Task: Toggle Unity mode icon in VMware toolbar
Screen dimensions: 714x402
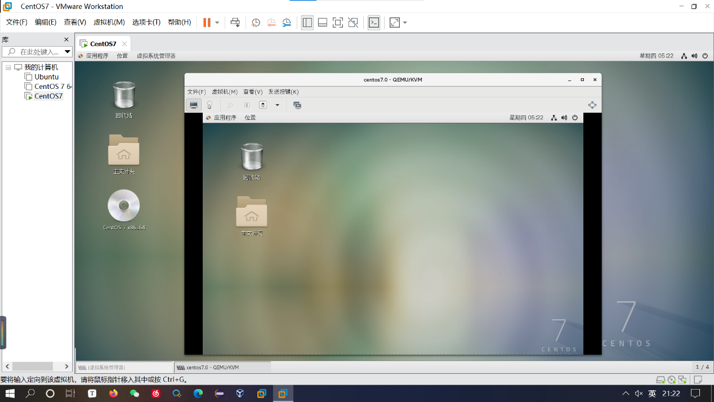Action: click(x=353, y=23)
